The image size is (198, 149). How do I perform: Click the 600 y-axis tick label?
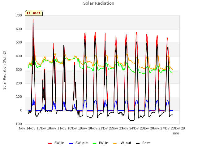pos(19,29)
